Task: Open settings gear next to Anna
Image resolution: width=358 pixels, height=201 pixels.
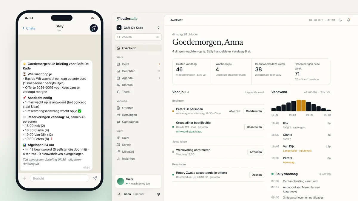Action: [x=158, y=194]
